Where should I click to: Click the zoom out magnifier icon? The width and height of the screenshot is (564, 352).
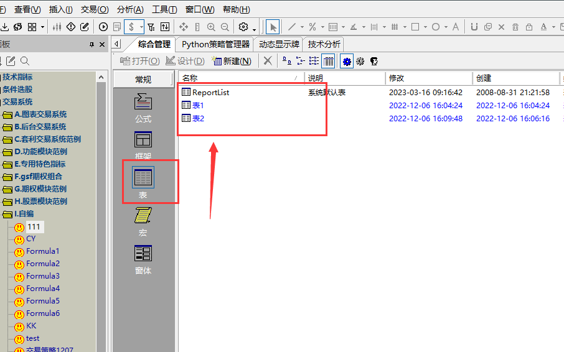coord(225,27)
